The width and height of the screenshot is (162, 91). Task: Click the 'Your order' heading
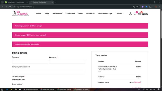tap(101, 56)
